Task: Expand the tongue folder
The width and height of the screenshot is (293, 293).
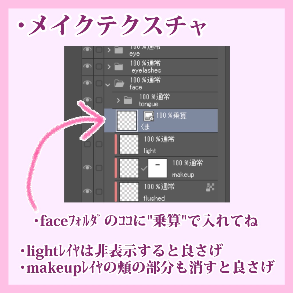Action: tap(118, 100)
